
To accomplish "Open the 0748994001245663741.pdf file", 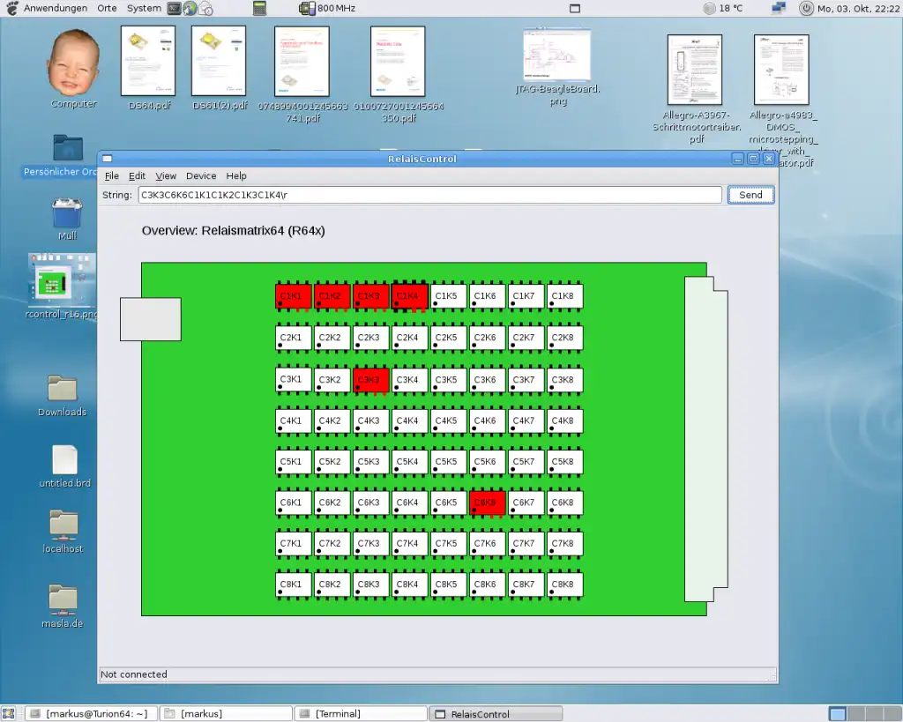I will coord(302,74).
